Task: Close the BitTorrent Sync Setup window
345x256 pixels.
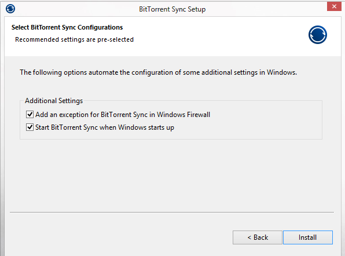Action: point(334,6)
